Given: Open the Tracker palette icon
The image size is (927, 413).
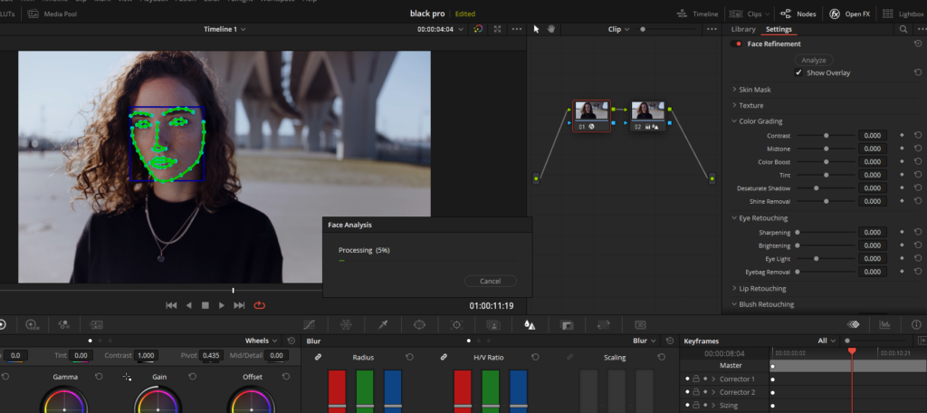Looking at the screenshot, I should pos(456,324).
